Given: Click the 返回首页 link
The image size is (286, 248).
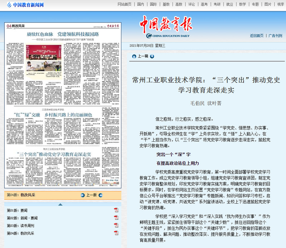Looking at the screenshot, I should (x=257, y=35).
